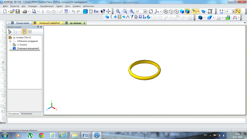
Task: Pin the model tree panel
Action: coord(38,27)
